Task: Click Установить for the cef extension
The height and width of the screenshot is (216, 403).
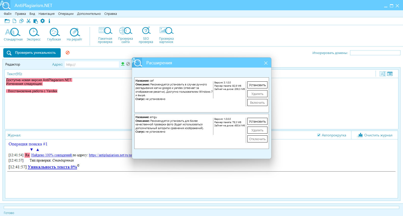Action: pos(257,85)
